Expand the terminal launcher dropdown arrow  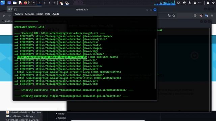(x=34, y=3)
